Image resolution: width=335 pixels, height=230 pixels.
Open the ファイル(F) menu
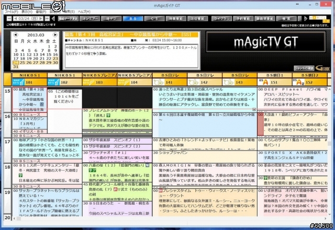[12, 11]
